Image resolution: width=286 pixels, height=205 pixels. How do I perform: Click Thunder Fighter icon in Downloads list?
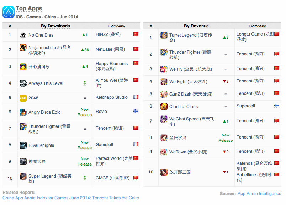pos(23,126)
